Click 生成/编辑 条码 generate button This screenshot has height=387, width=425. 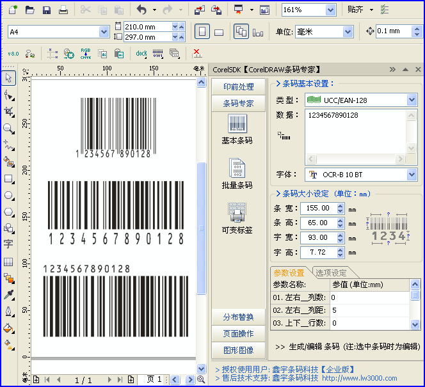click(x=348, y=347)
